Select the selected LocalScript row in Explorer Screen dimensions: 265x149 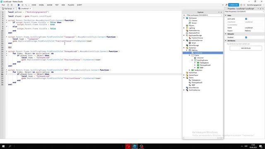203,53
